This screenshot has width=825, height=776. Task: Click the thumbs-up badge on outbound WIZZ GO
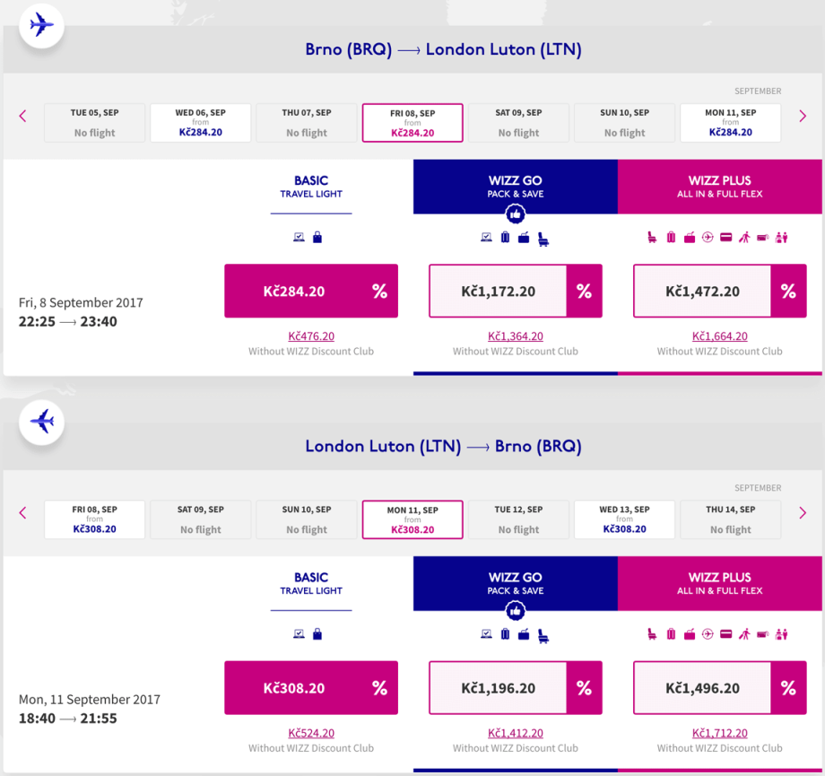tap(515, 214)
